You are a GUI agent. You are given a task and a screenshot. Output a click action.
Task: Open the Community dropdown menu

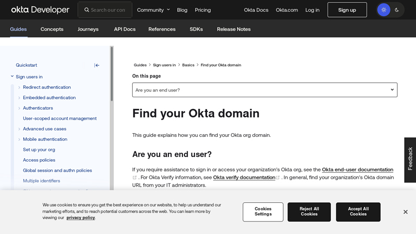tap(153, 10)
